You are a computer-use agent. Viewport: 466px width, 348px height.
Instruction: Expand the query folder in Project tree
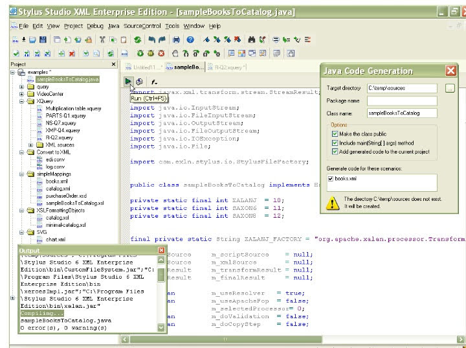[x=22, y=86]
